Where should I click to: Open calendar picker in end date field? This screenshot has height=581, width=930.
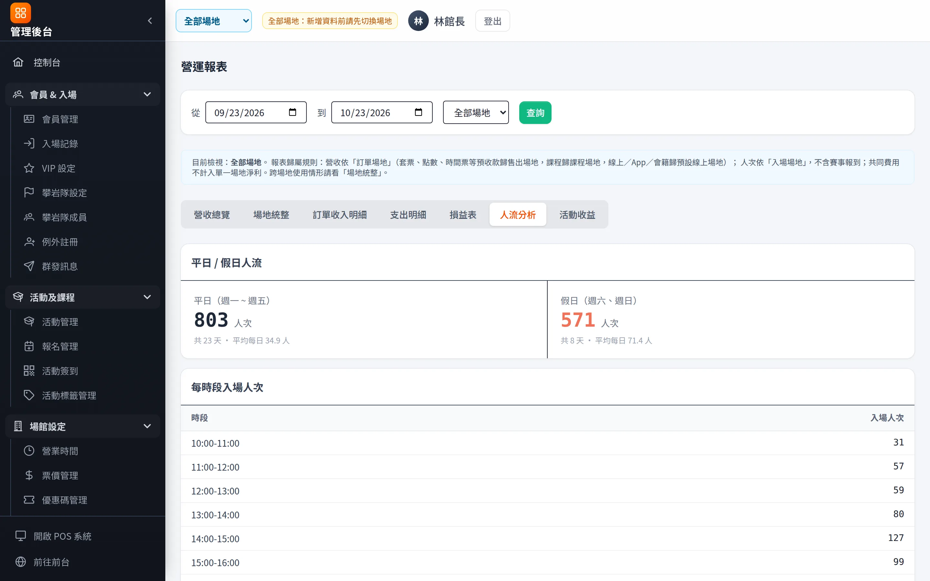[418, 112]
